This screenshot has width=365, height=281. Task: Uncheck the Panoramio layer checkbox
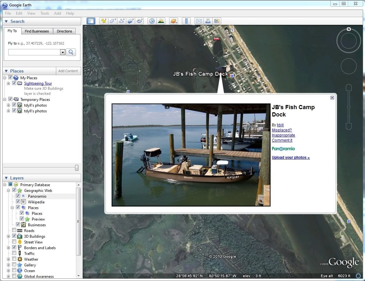click(18, 196)
